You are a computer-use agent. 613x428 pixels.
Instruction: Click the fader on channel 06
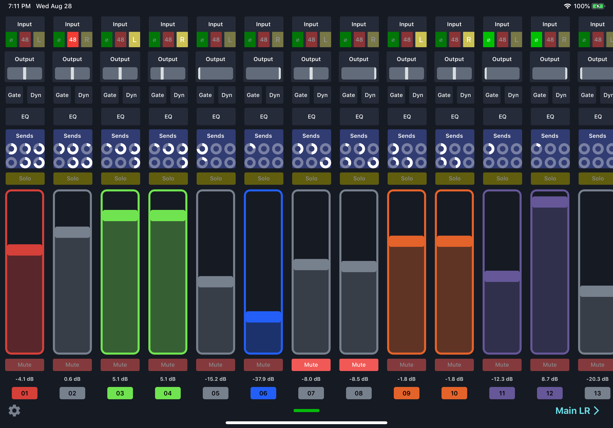click(263, 317)
